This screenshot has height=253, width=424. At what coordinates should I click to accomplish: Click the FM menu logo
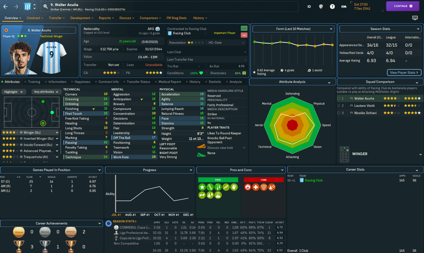coord(344,6)
